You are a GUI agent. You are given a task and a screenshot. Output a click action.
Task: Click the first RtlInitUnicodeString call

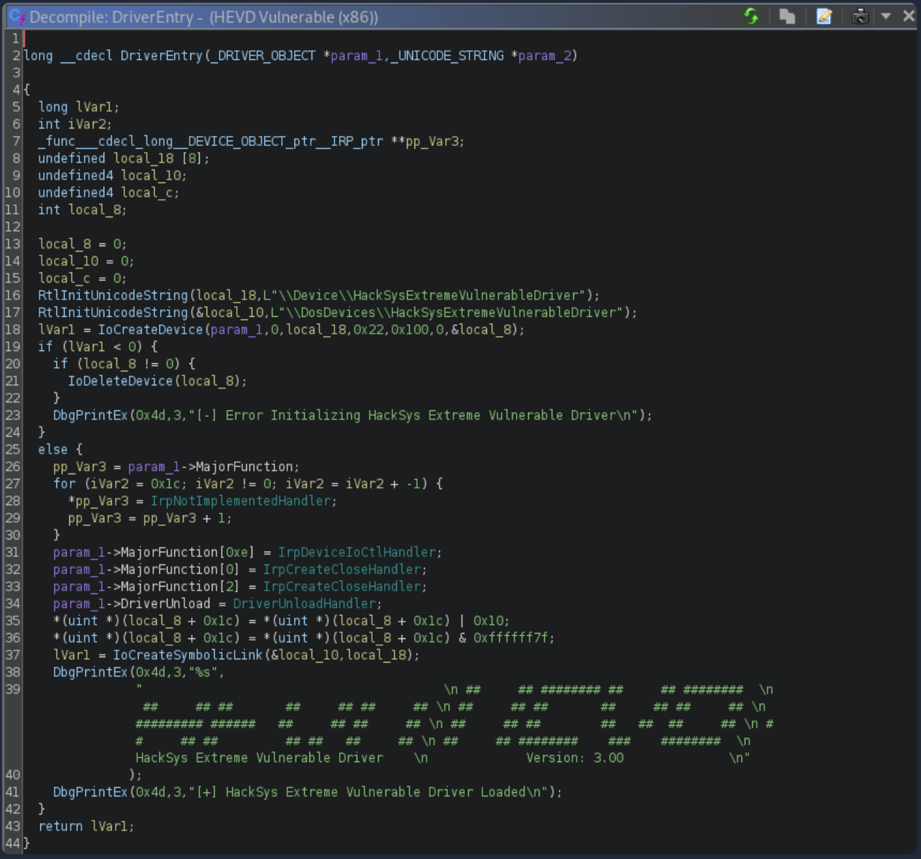(113, 295)
